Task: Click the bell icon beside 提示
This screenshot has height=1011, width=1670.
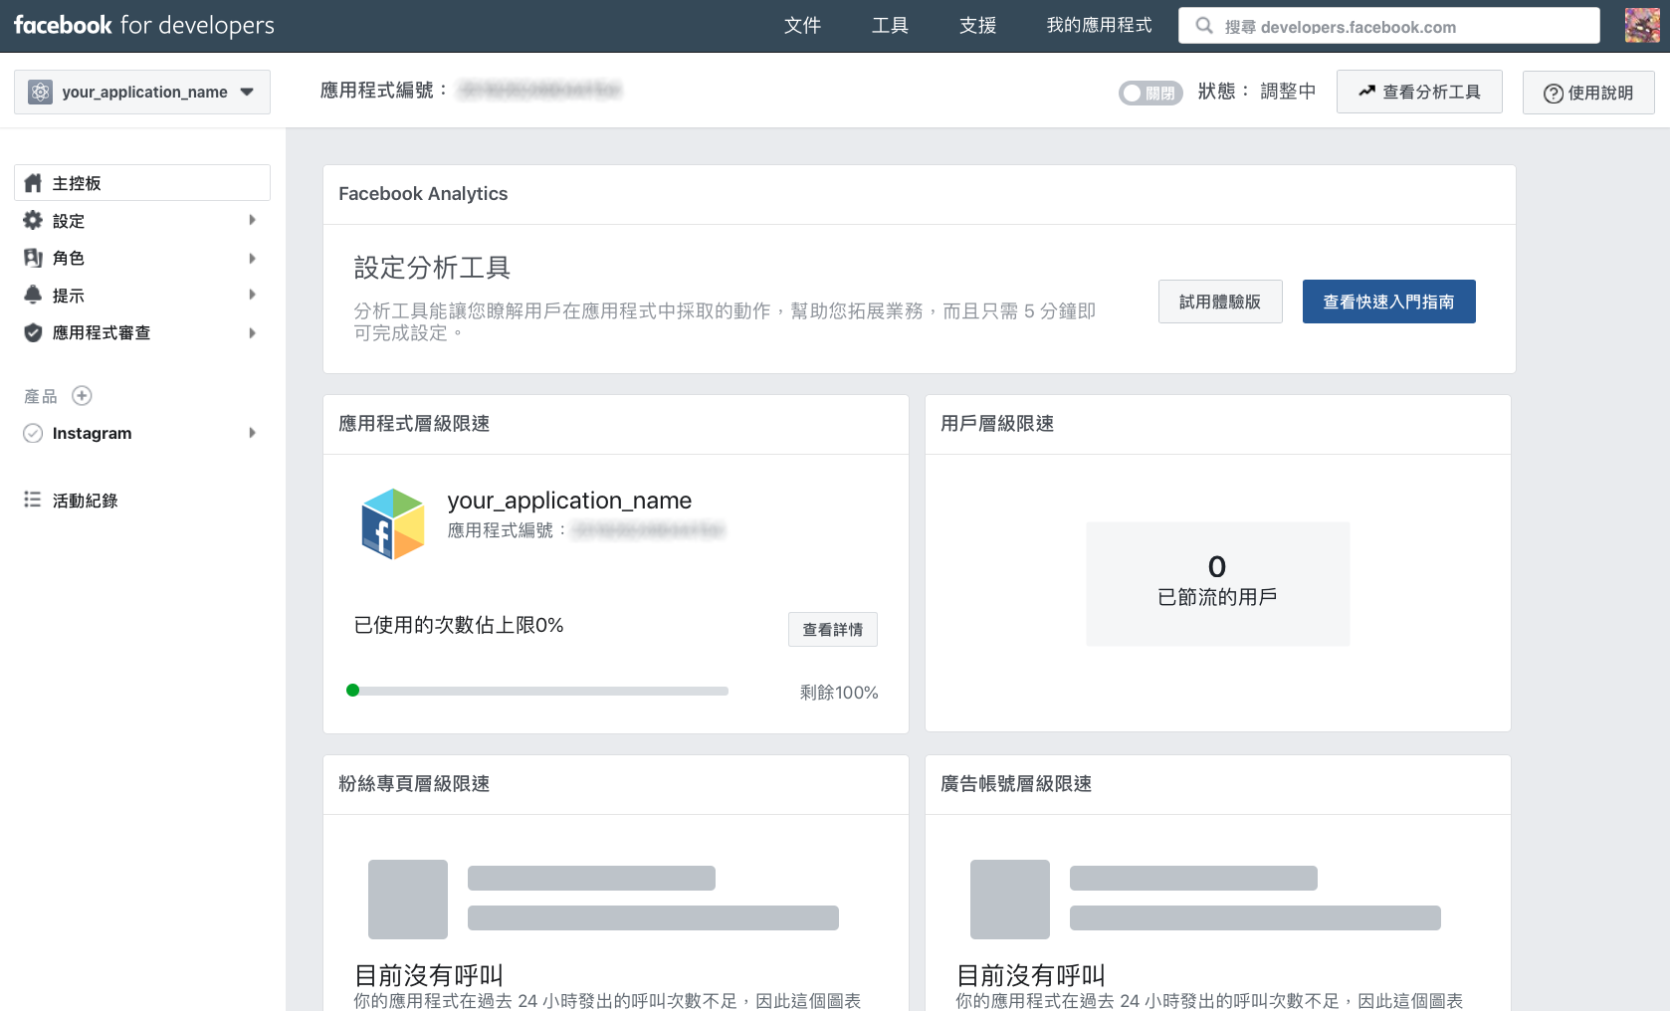Action: coord(33,295)
